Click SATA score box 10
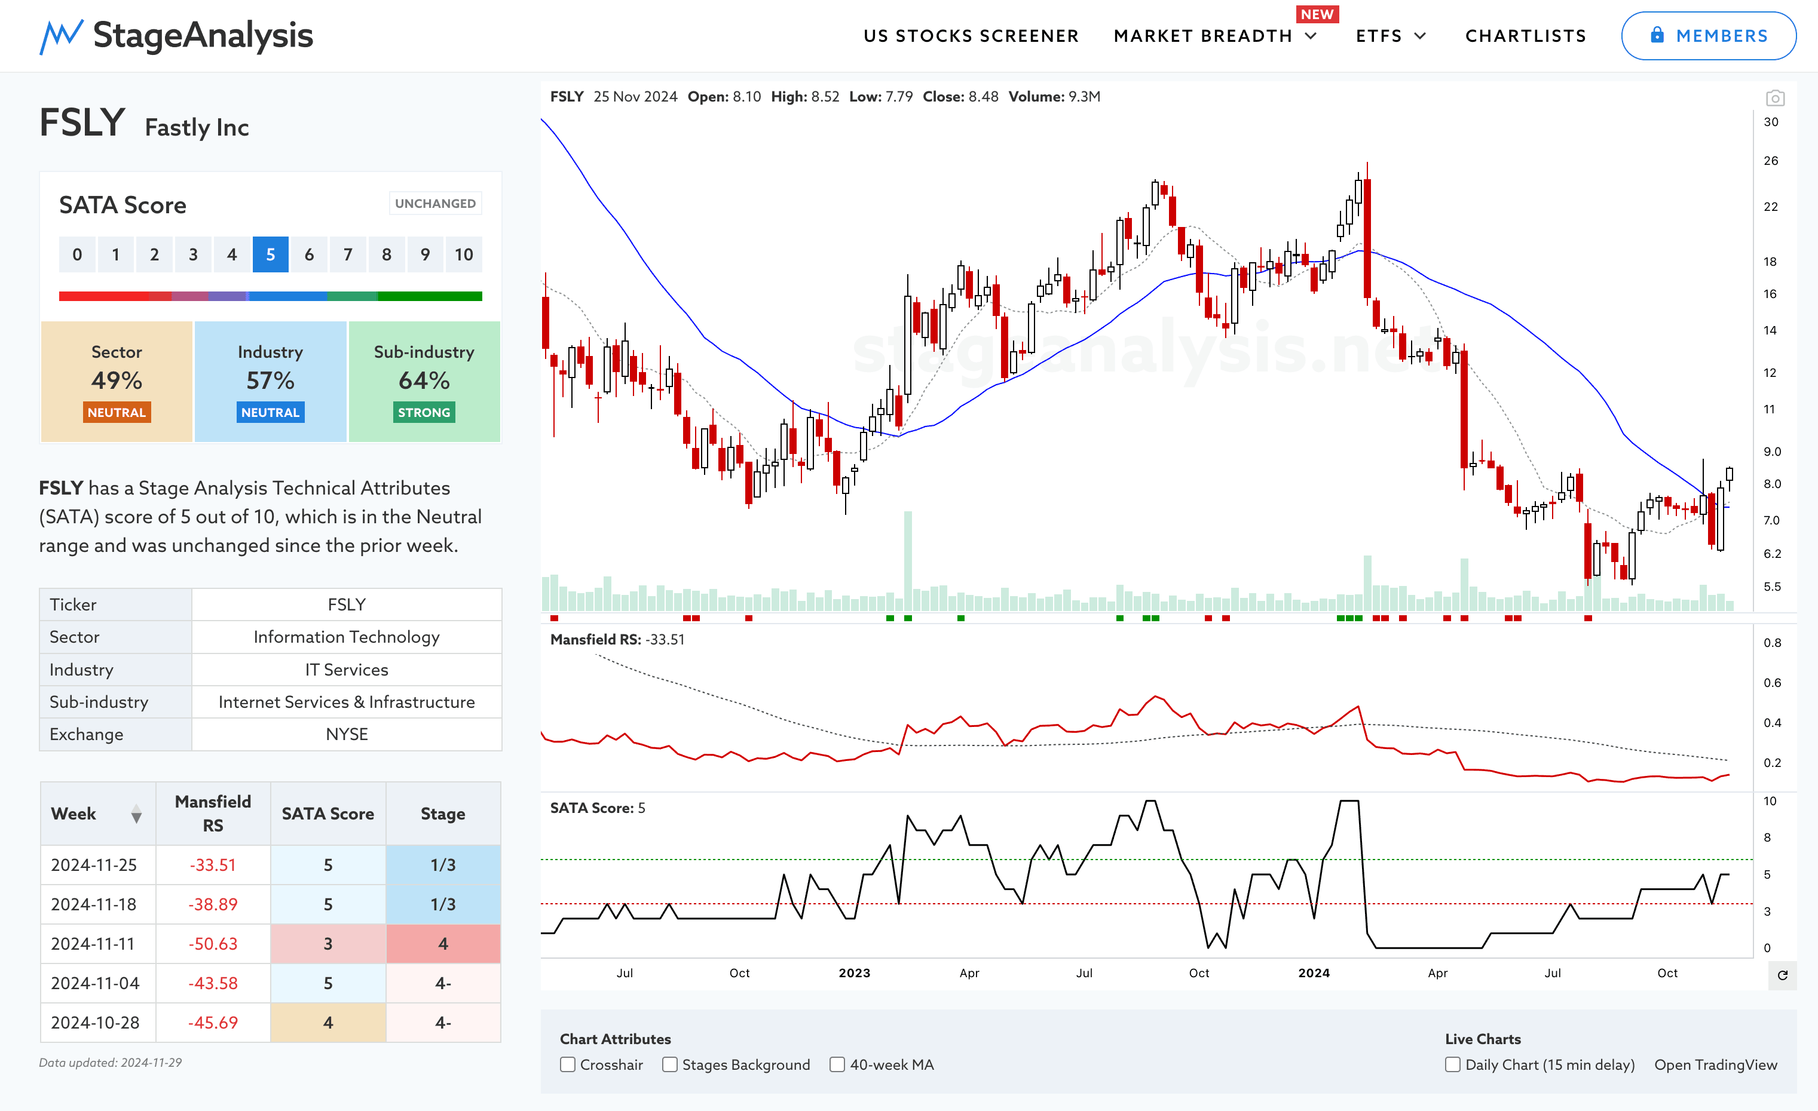Screen dimensions: 1818x1111 click(463, 254)
